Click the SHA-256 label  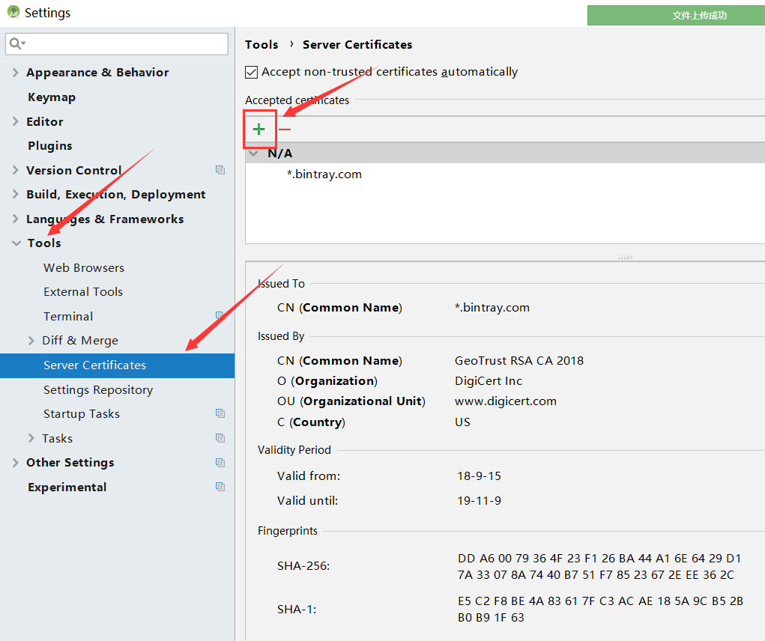click(x=303, y=566)
